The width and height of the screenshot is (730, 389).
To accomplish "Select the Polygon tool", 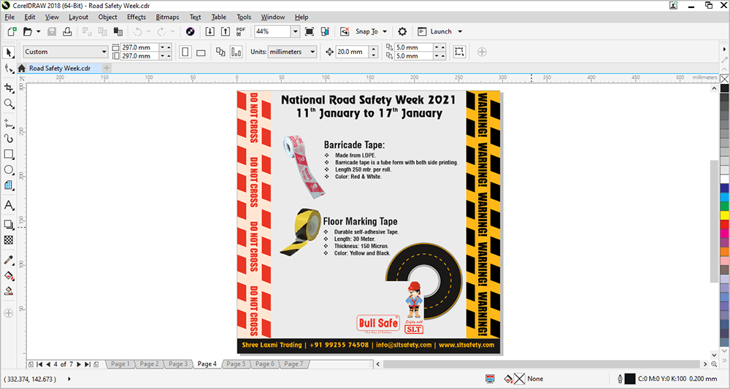I will [x=8, y=185].
